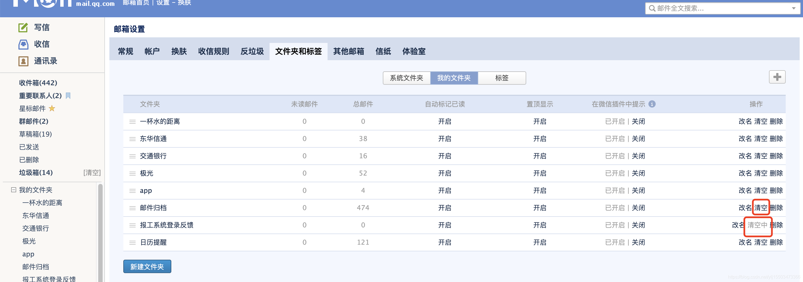
Task: Click 清空 next to 垃圾箱 in sidebar
Action: (92, 173)
